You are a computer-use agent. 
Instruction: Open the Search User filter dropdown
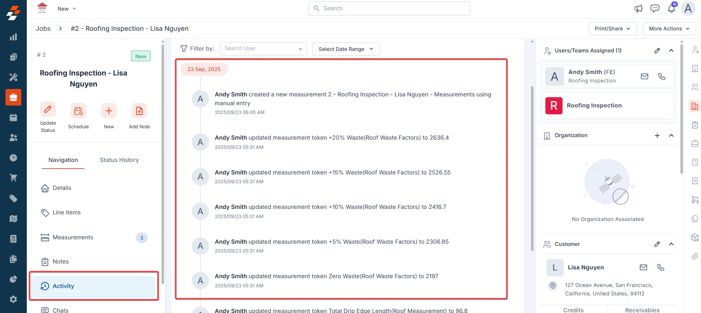[263, 49]
